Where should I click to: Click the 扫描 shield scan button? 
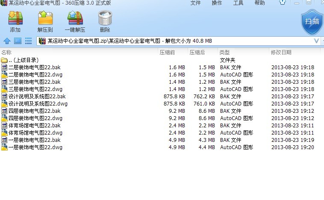[x=312, y=22]
